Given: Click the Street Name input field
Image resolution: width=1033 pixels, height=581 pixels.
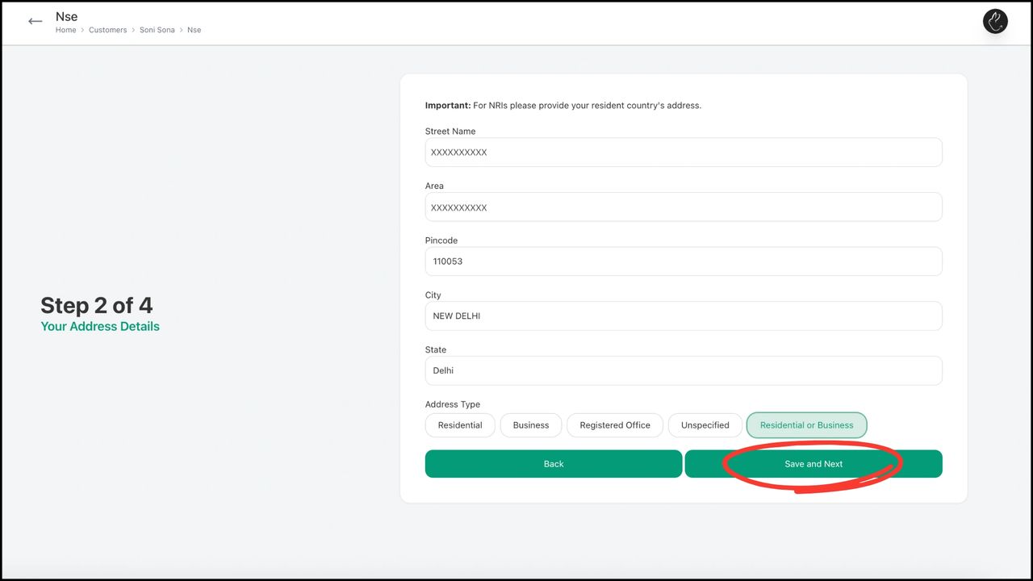Looking at the screenshot, I should click(x=684, y=152).
